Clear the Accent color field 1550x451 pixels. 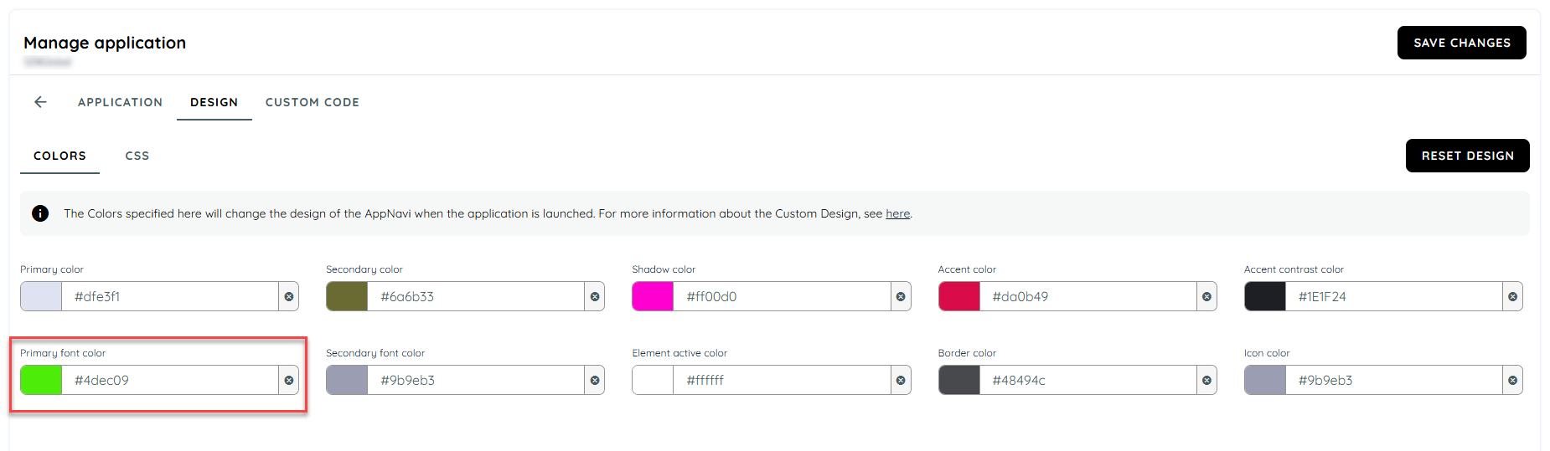point(1206,297)
